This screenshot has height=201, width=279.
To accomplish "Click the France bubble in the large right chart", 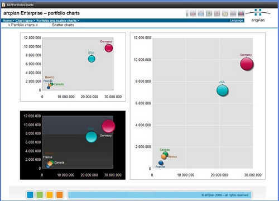I will [161, 163].
